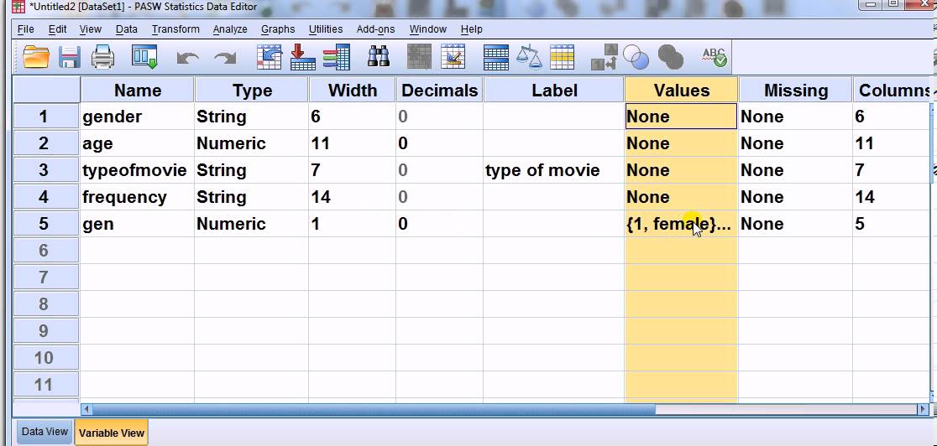937x446 pixels.
Task: Click the Name column header
Action: click(138, 91)
